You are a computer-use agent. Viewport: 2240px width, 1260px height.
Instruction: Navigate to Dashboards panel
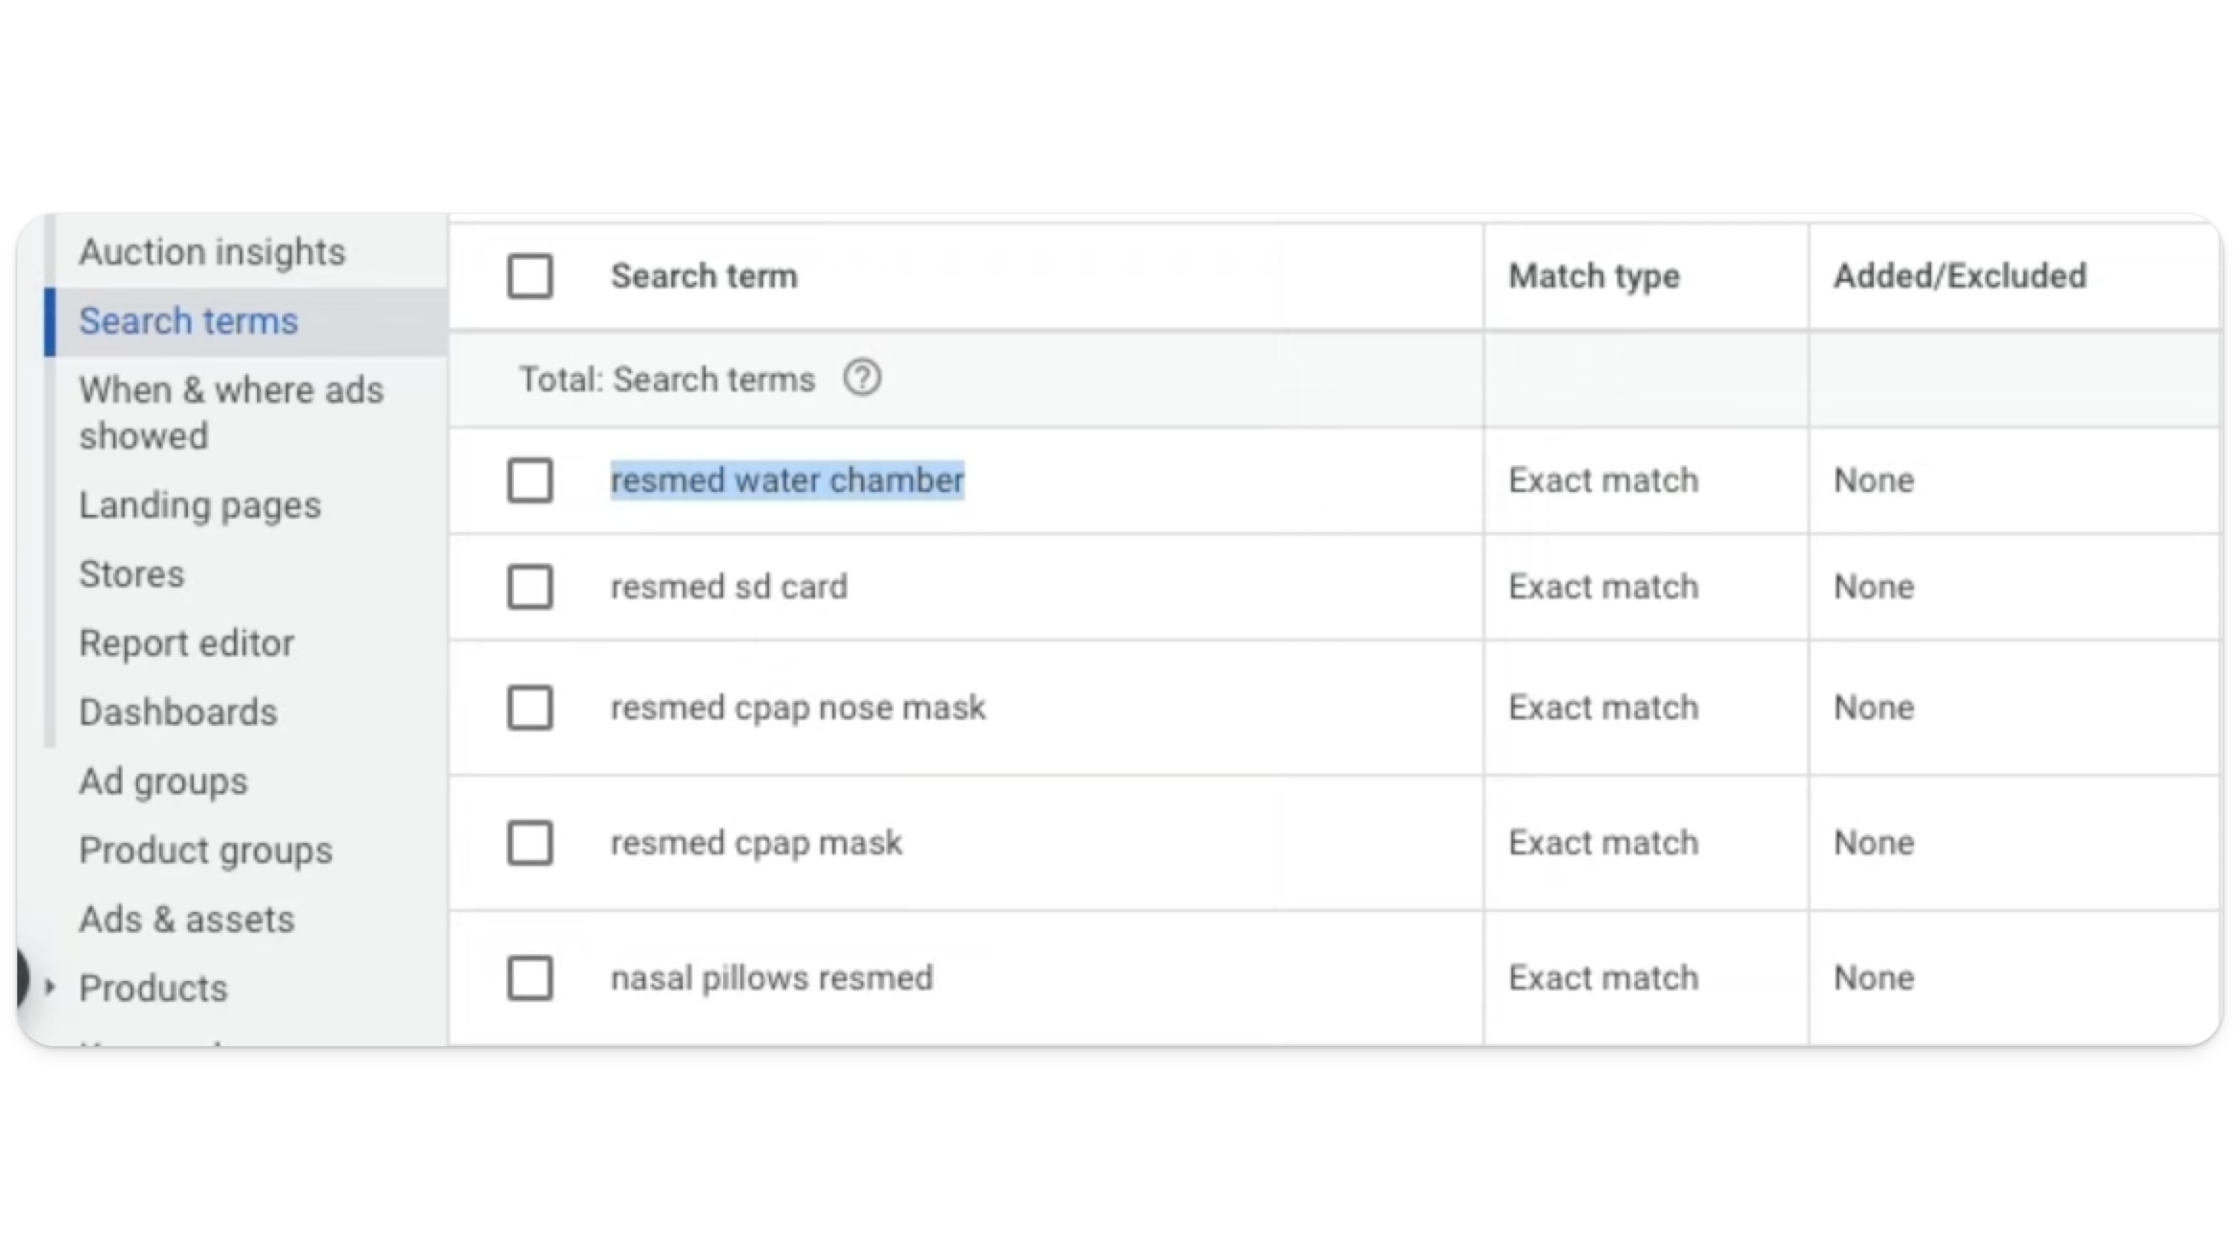click(x=177, y=711)
